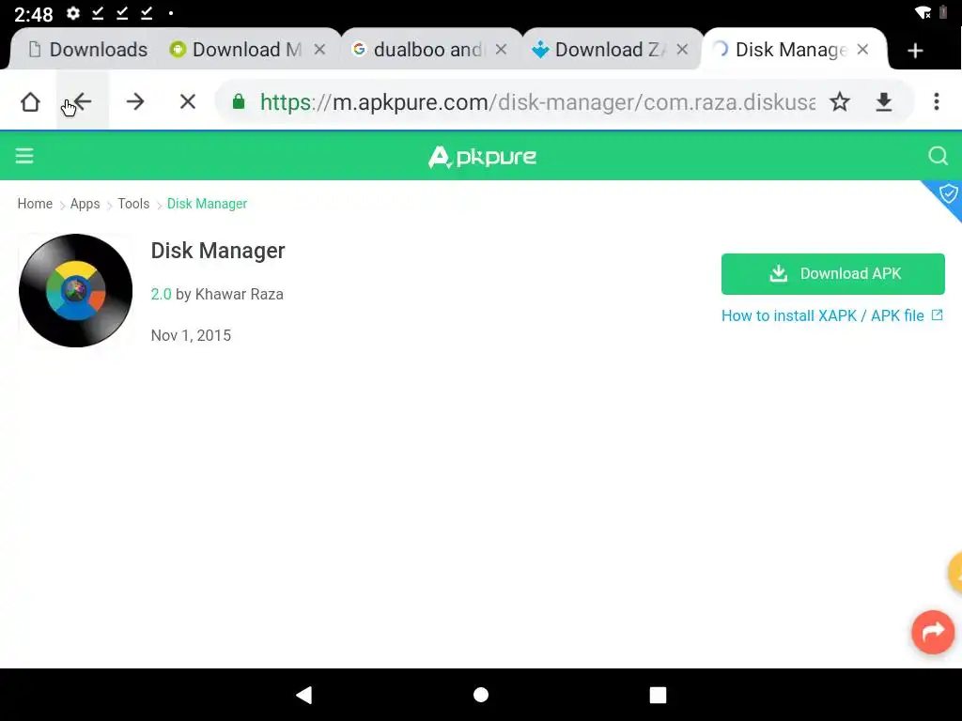Click the Disk Manager title text
The image size is (962, 721).
[x=218, y=251]
